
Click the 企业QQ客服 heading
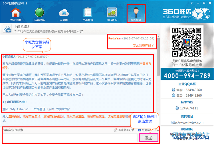click(x=187, y=84)
